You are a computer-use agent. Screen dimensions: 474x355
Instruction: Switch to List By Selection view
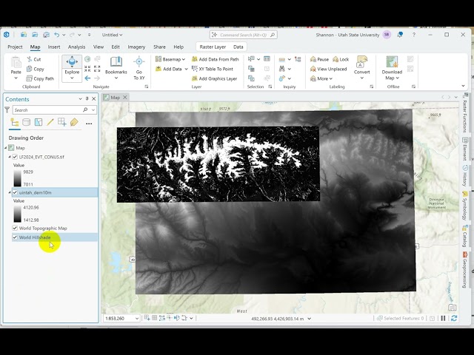(x=39, y=122)
